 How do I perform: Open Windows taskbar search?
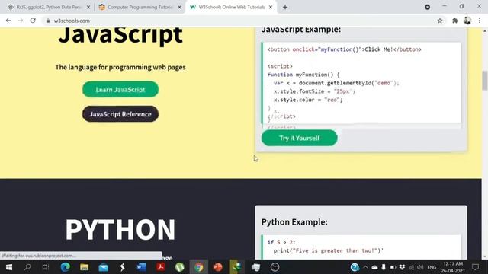click(x=27, y=267)
